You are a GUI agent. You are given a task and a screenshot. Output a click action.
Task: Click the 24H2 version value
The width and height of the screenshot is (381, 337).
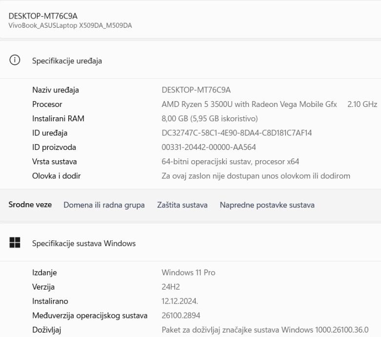click(170, 287)
